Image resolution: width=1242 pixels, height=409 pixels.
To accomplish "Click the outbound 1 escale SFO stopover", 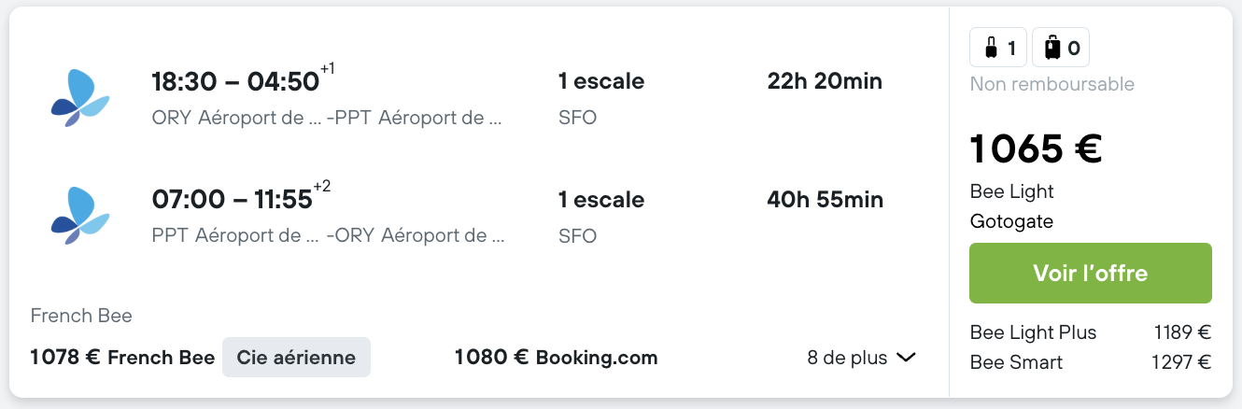I will pos(601,99).
